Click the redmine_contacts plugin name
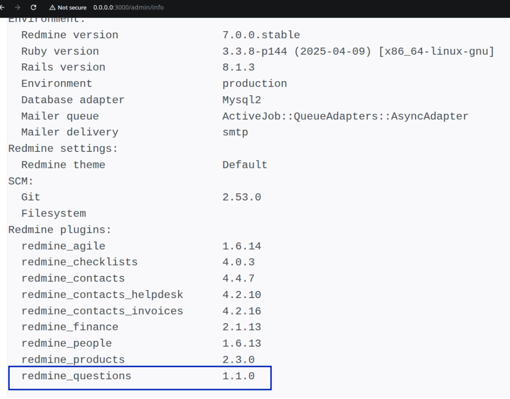This screenshot has height=399, width=510. (x=73, y=278)
